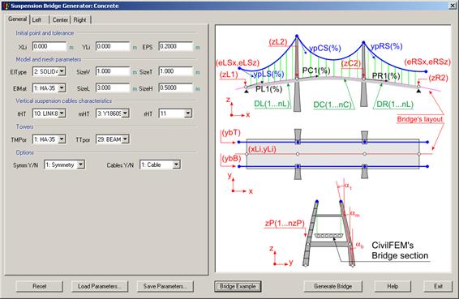This screenshot has width=459, height=299.
Task: Click the SizeT input field
Action: 176,71
